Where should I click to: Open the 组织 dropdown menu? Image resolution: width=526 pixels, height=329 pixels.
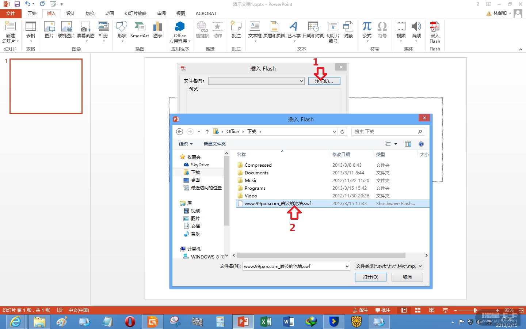pyautogui.click(x=186, y=144)
